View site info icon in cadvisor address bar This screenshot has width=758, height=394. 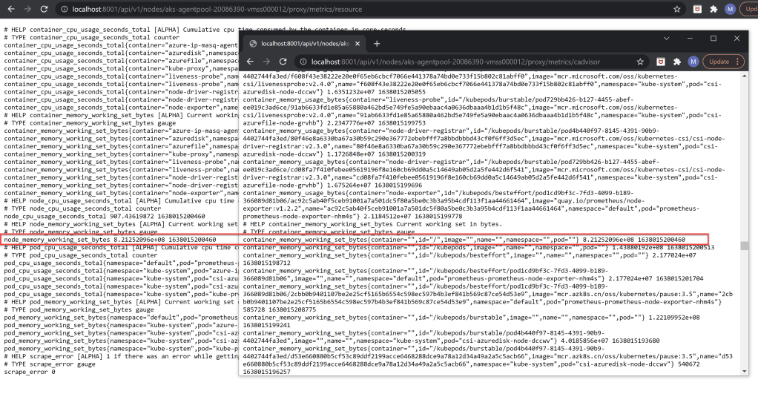303,62
